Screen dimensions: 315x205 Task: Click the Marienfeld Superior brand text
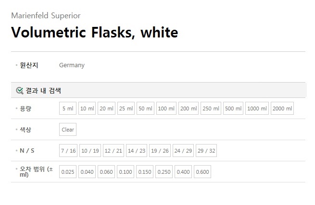tap(46, 15)
